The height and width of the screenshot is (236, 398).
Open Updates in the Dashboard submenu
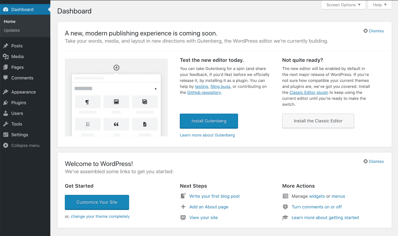pyautogui.click(x=12, y=30)
